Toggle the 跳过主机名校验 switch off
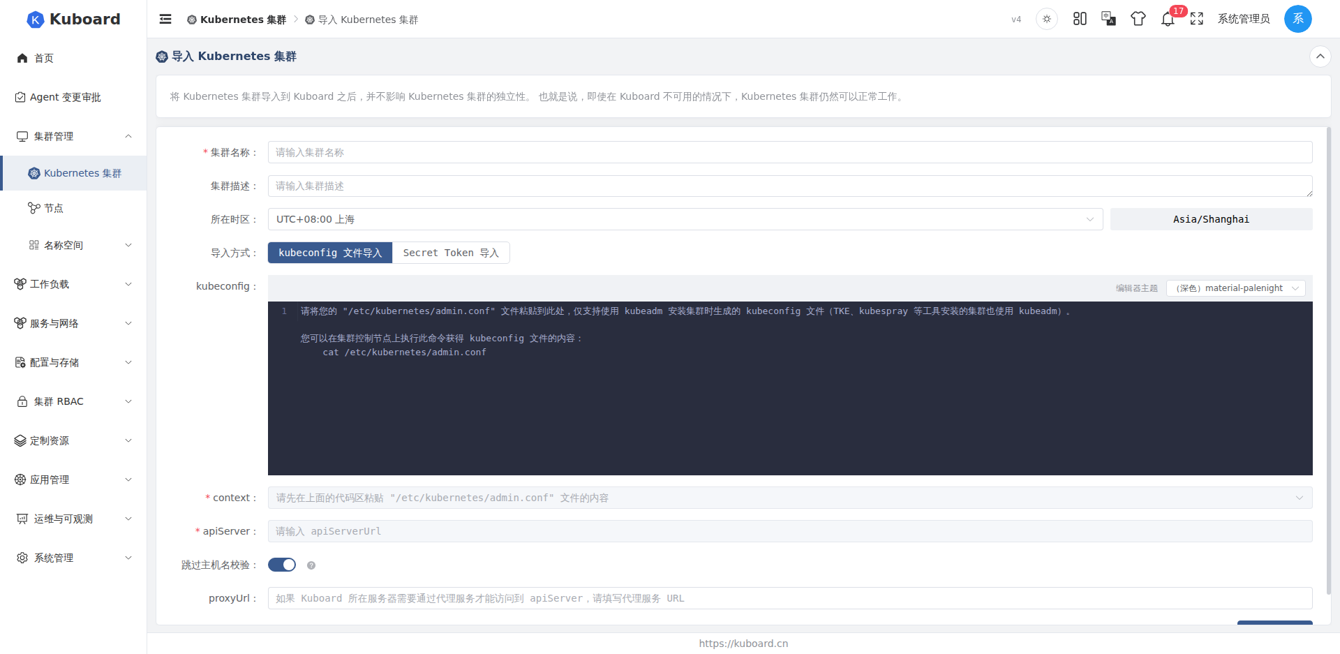1340x654 pixels. point(282,565)
